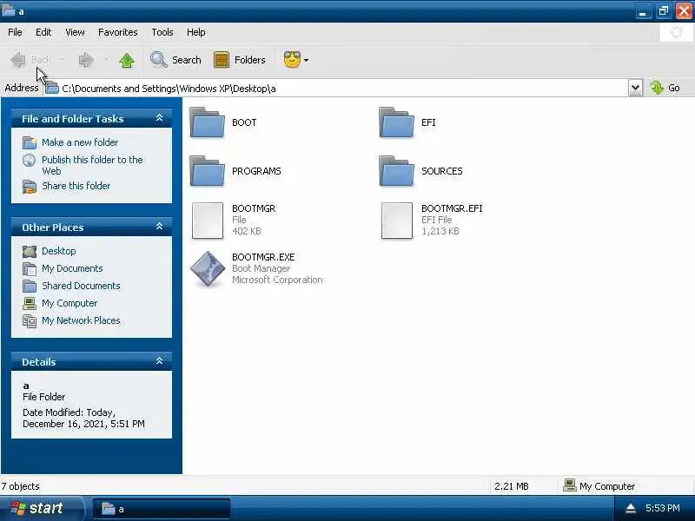This screenshot has width=695, height=521.
Task: Collapse the File and Folder Tasks panel
Action: pyautogui.click(x=160, y=118)
